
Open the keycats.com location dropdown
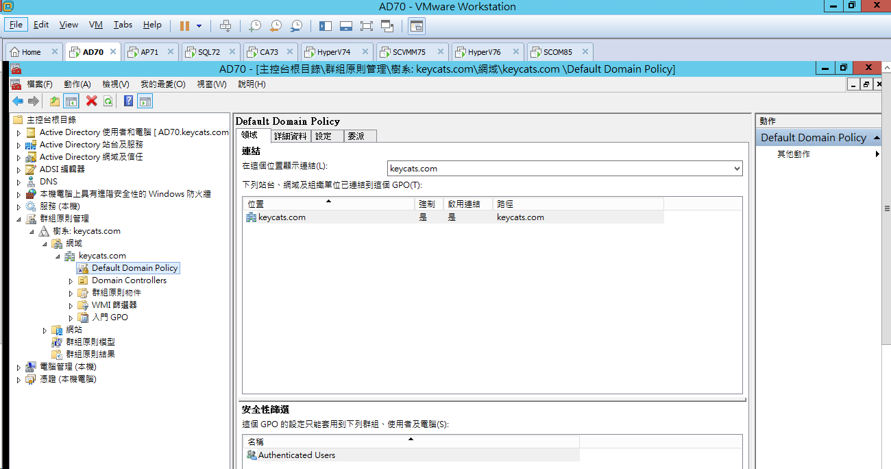click(x=737, y=168)
